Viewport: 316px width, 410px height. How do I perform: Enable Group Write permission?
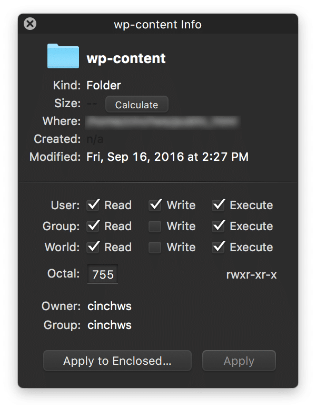[x=155, y=226]
